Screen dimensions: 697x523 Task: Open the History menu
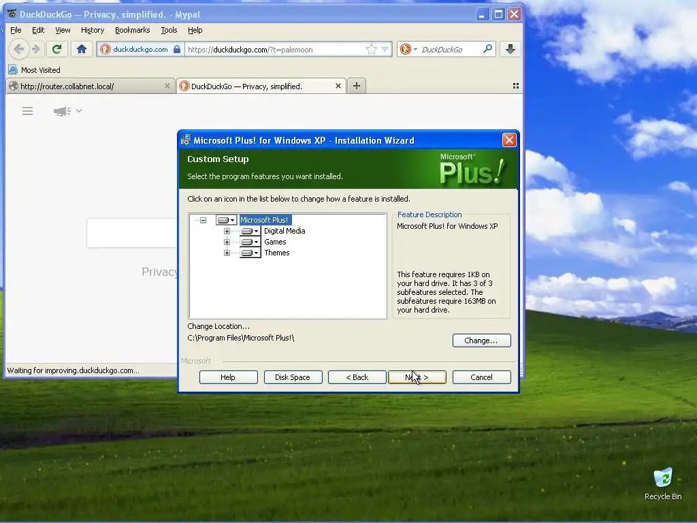tap(93, 30)
